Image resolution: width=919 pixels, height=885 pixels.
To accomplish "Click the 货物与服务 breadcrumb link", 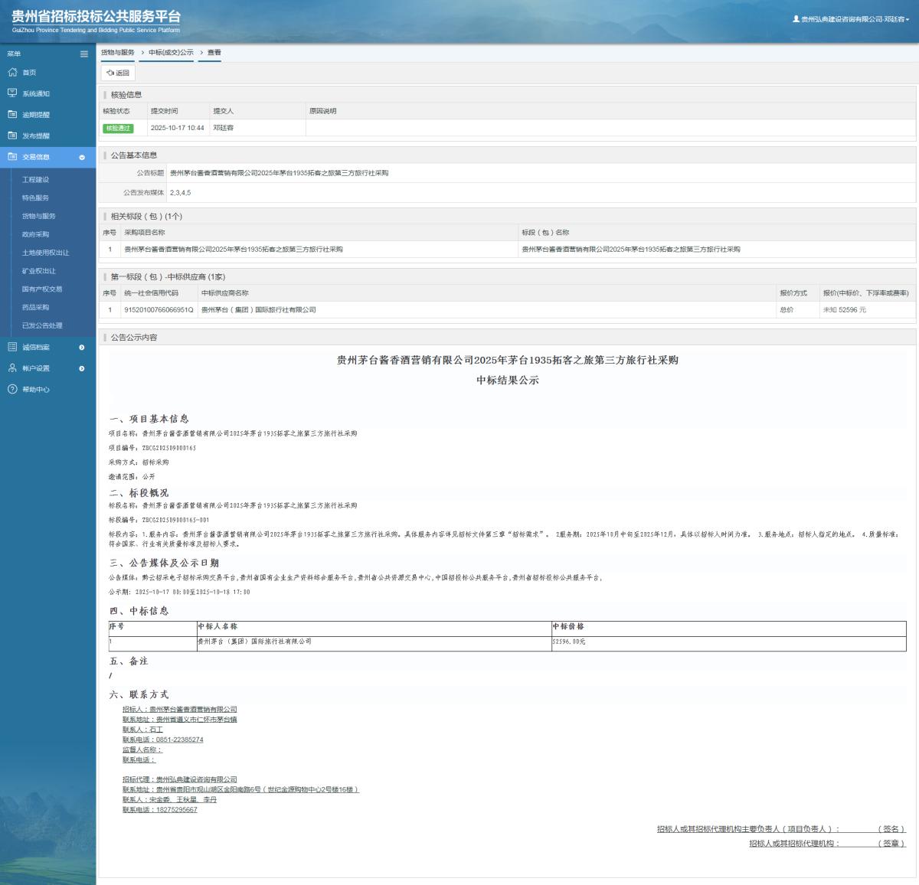I will pyautogui.click(x=118, y=53).
